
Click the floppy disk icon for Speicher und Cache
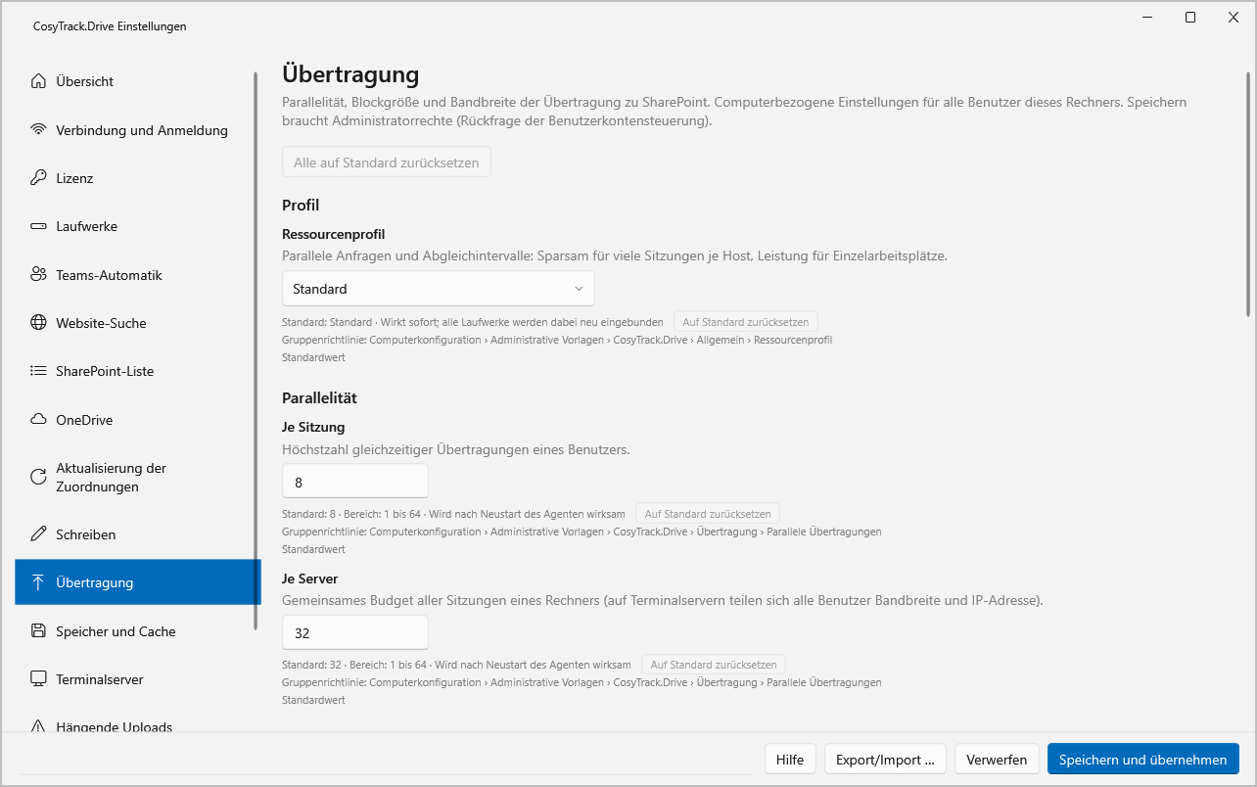coord(38,631)
